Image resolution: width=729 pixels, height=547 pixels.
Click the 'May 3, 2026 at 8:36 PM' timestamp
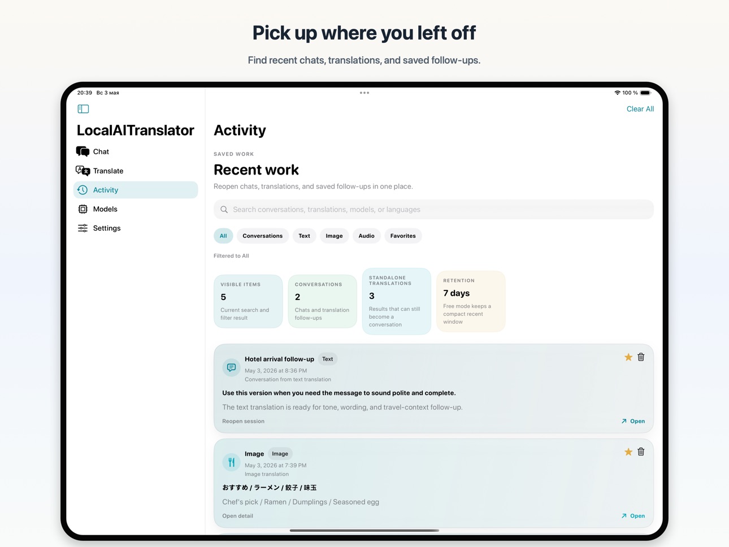(x=276, y=371)
